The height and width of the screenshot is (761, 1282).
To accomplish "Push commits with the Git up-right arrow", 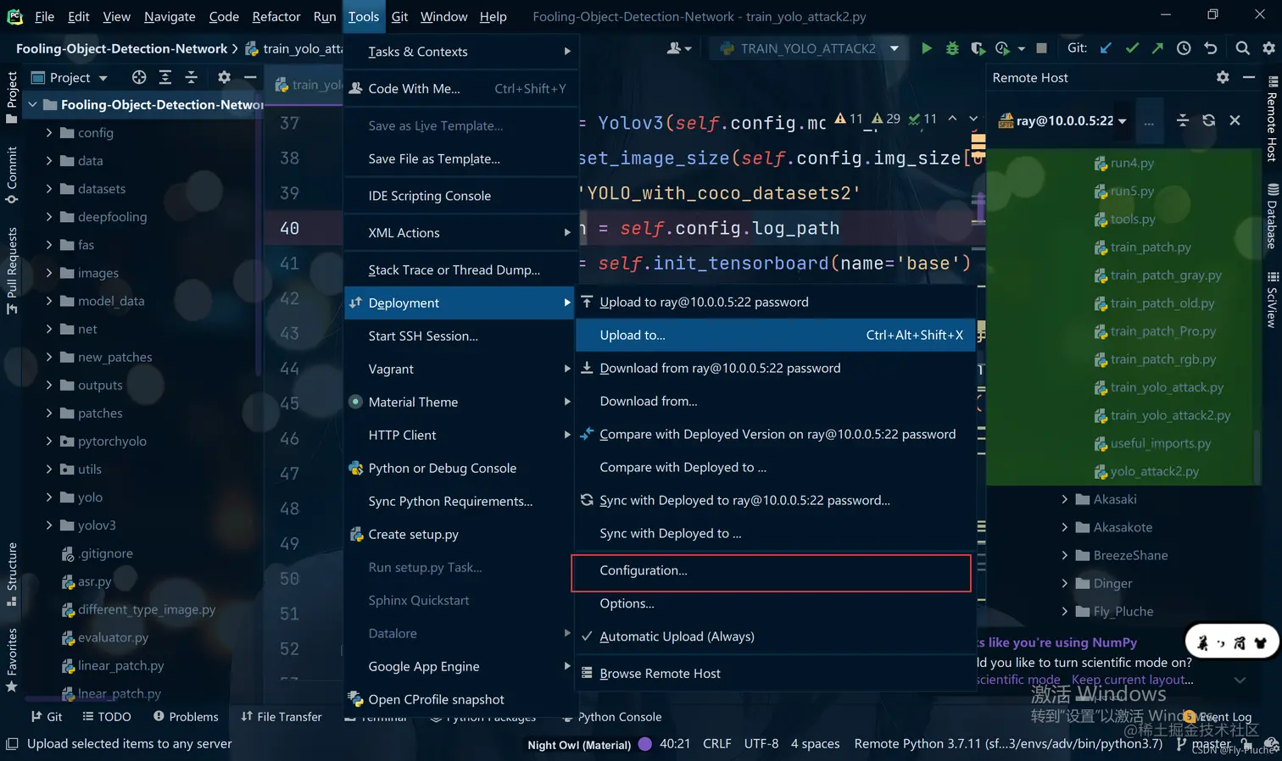I will click(1157, 48).
